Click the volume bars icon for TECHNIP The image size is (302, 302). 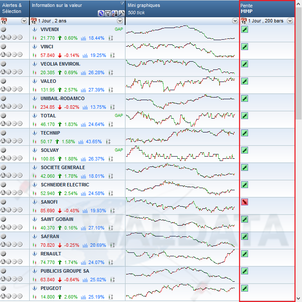point(81,142)
